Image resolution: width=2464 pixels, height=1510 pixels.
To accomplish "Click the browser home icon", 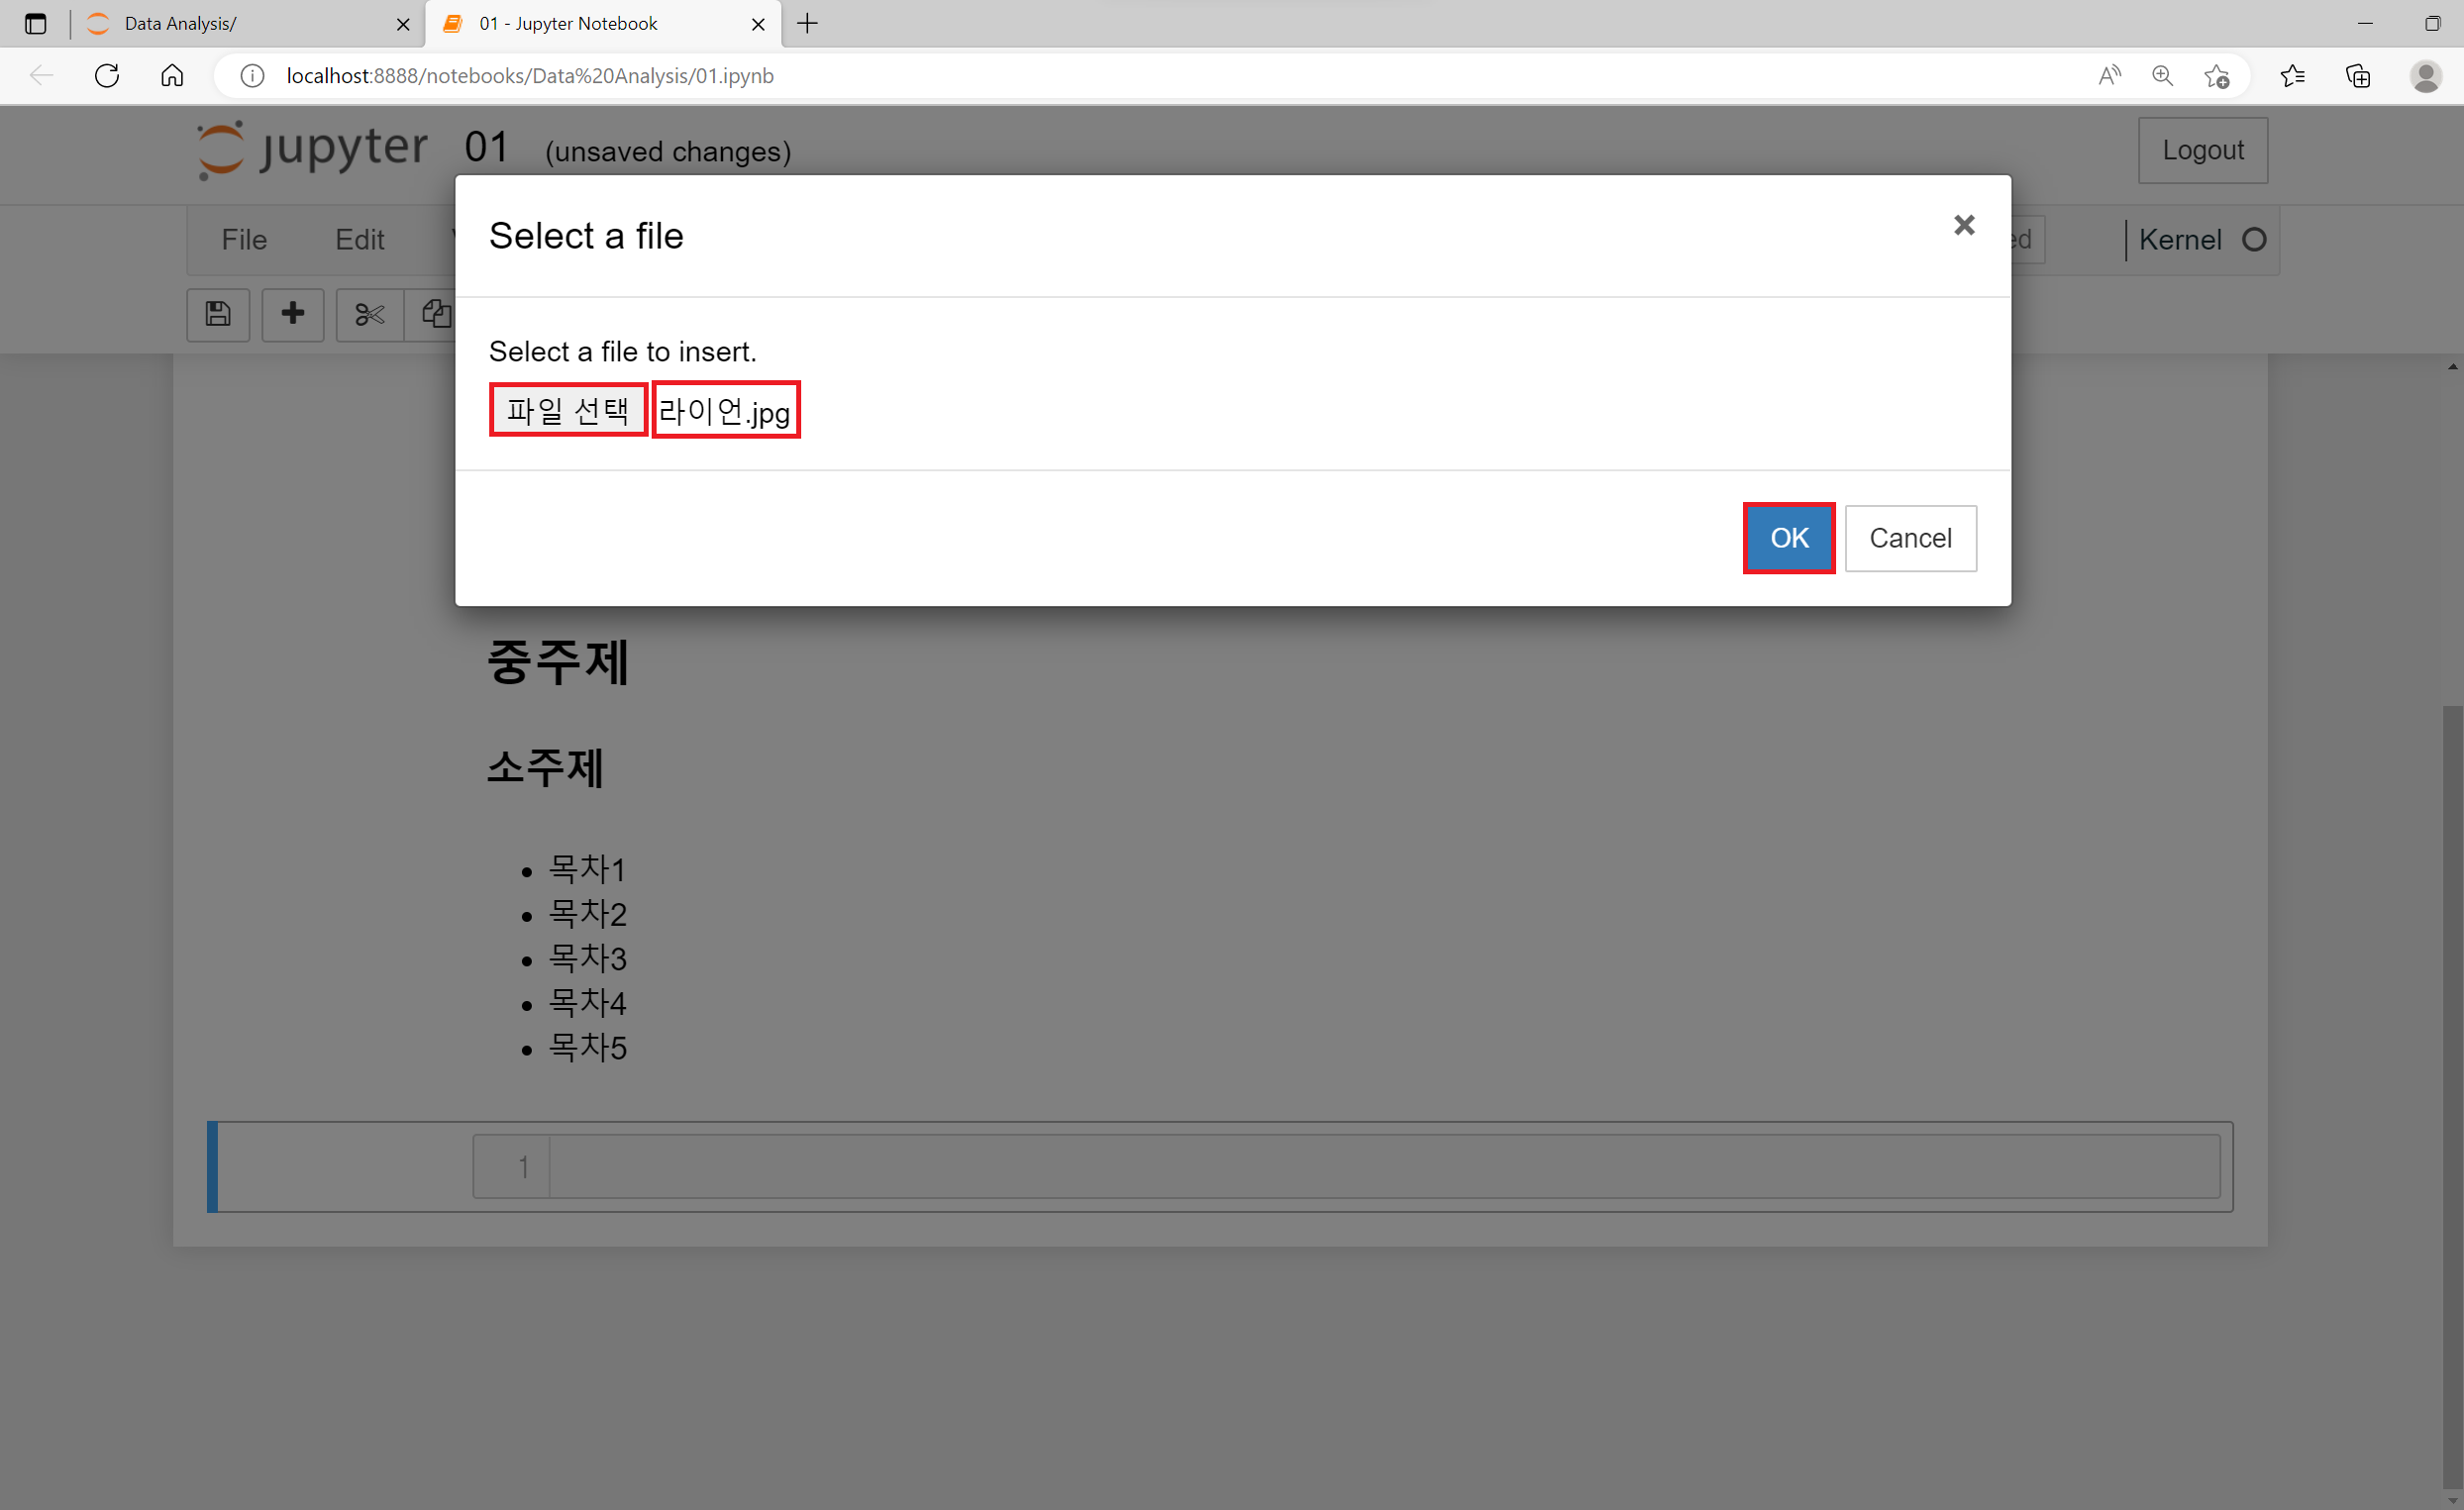I will point(172,76).
